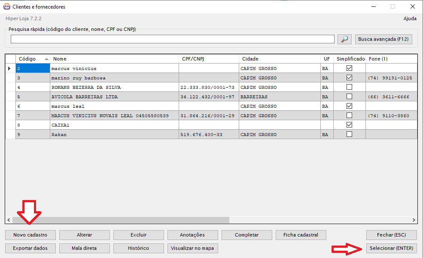Toggle Simplificado checkbox for marino ruy barbosa
The image size is (423, 258).
pos(350,78)
